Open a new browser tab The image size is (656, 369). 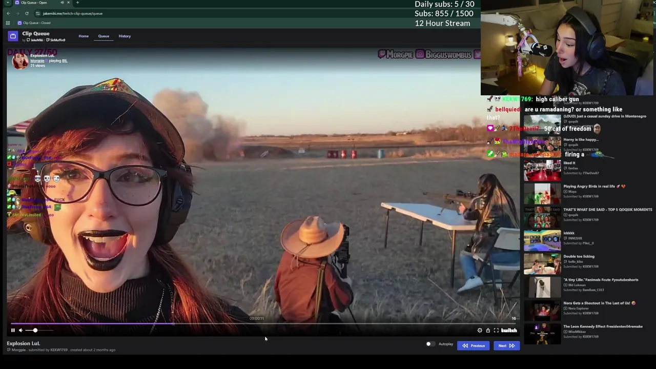click(77, 3)
